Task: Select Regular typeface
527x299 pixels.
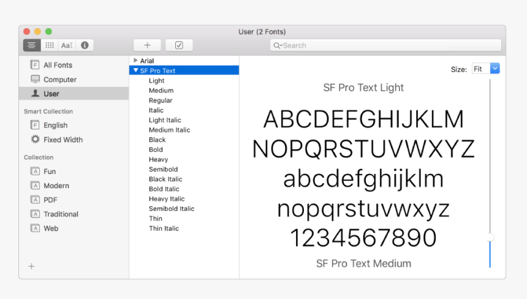Action: (161, 100)
